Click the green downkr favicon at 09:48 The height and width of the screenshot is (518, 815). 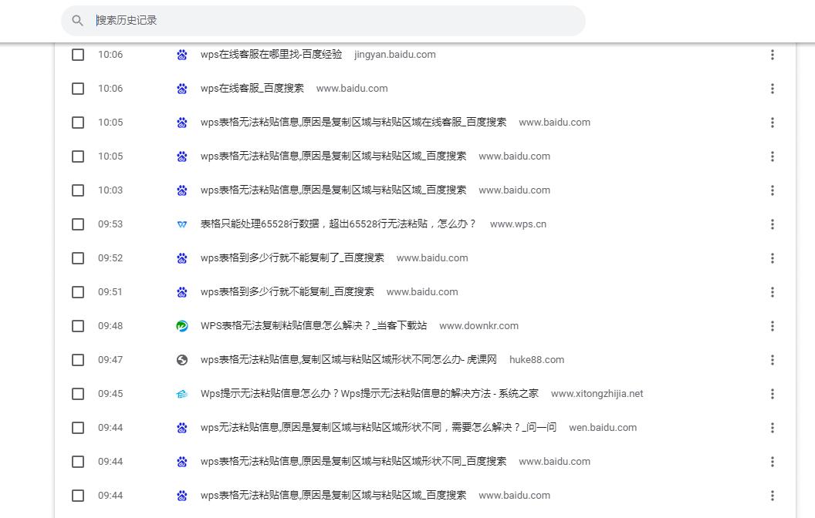(181, 325)
